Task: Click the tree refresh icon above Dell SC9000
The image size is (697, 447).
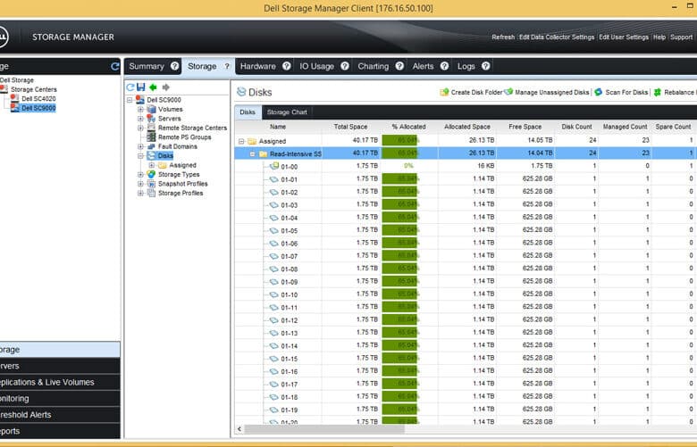Action: [x=130, y=87]
